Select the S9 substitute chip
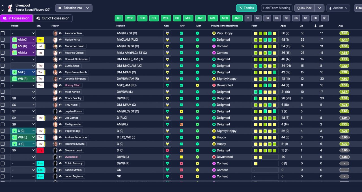 pos(325,18)
